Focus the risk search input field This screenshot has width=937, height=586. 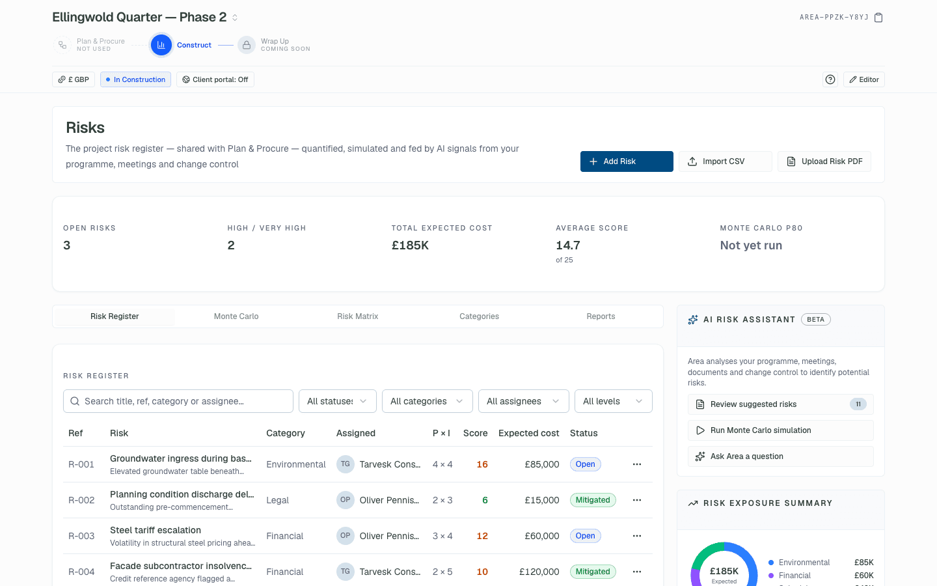178,401
